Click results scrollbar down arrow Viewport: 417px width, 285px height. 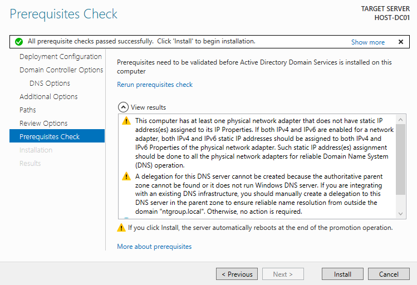(401, 214)
